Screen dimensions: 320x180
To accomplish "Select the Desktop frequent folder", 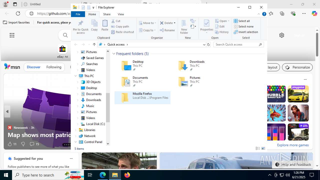I will coord(142,65).
